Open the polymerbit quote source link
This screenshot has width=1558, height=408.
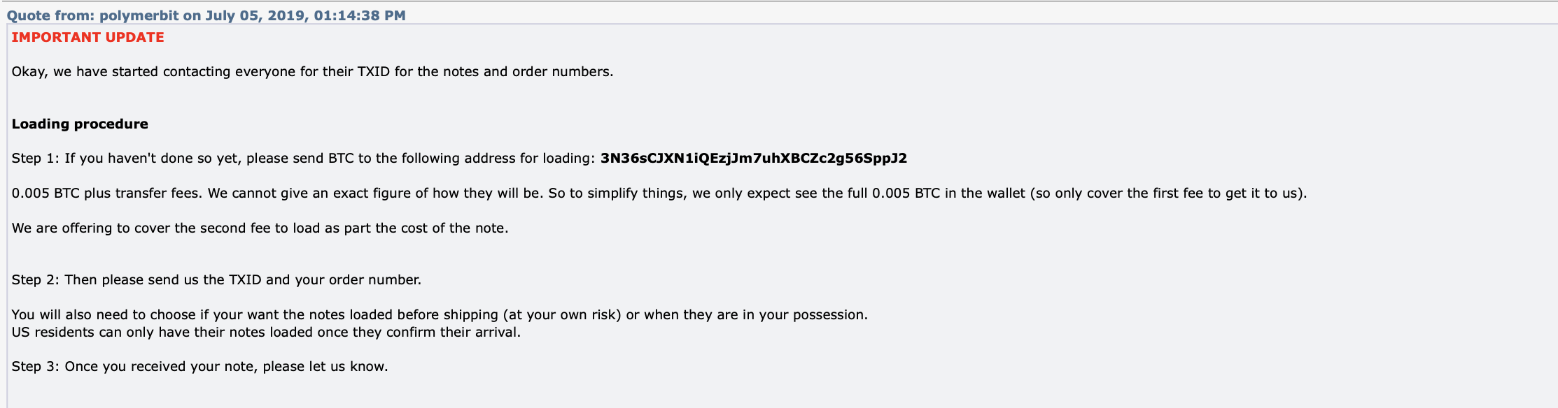coord(206,15)
